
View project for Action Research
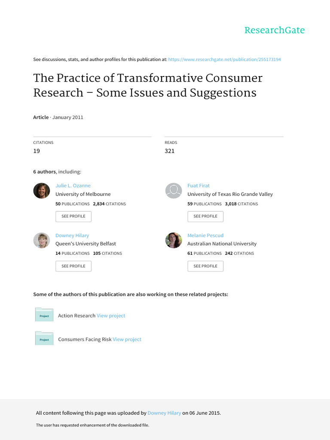111,316
